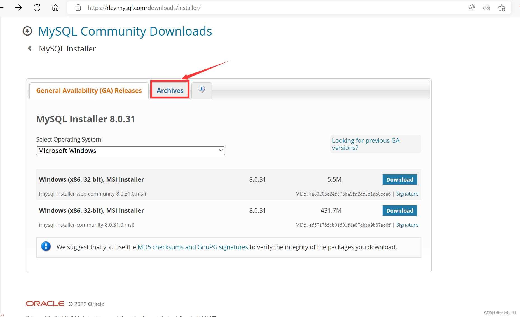Screen dimensions: 520x317
Task: Click the mysql-installer-community-8.0.31.0.msi filename
Action: point(87,225)
